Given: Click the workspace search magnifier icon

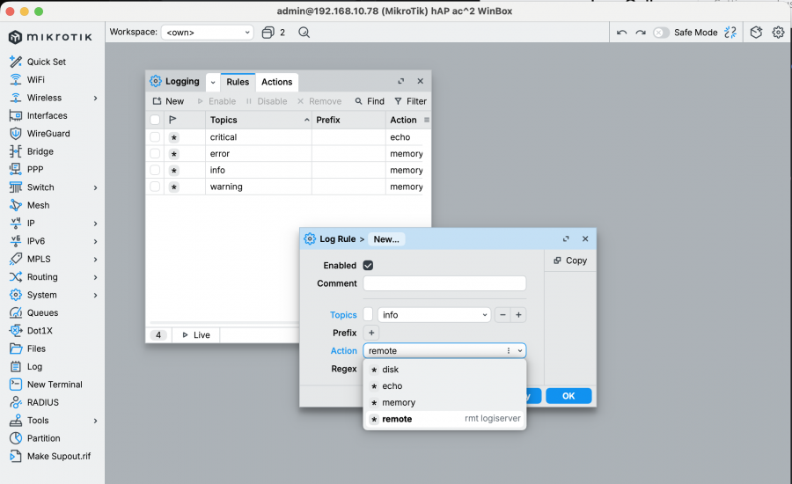Looking at the screenshot, I should click(x=304, y=33).
